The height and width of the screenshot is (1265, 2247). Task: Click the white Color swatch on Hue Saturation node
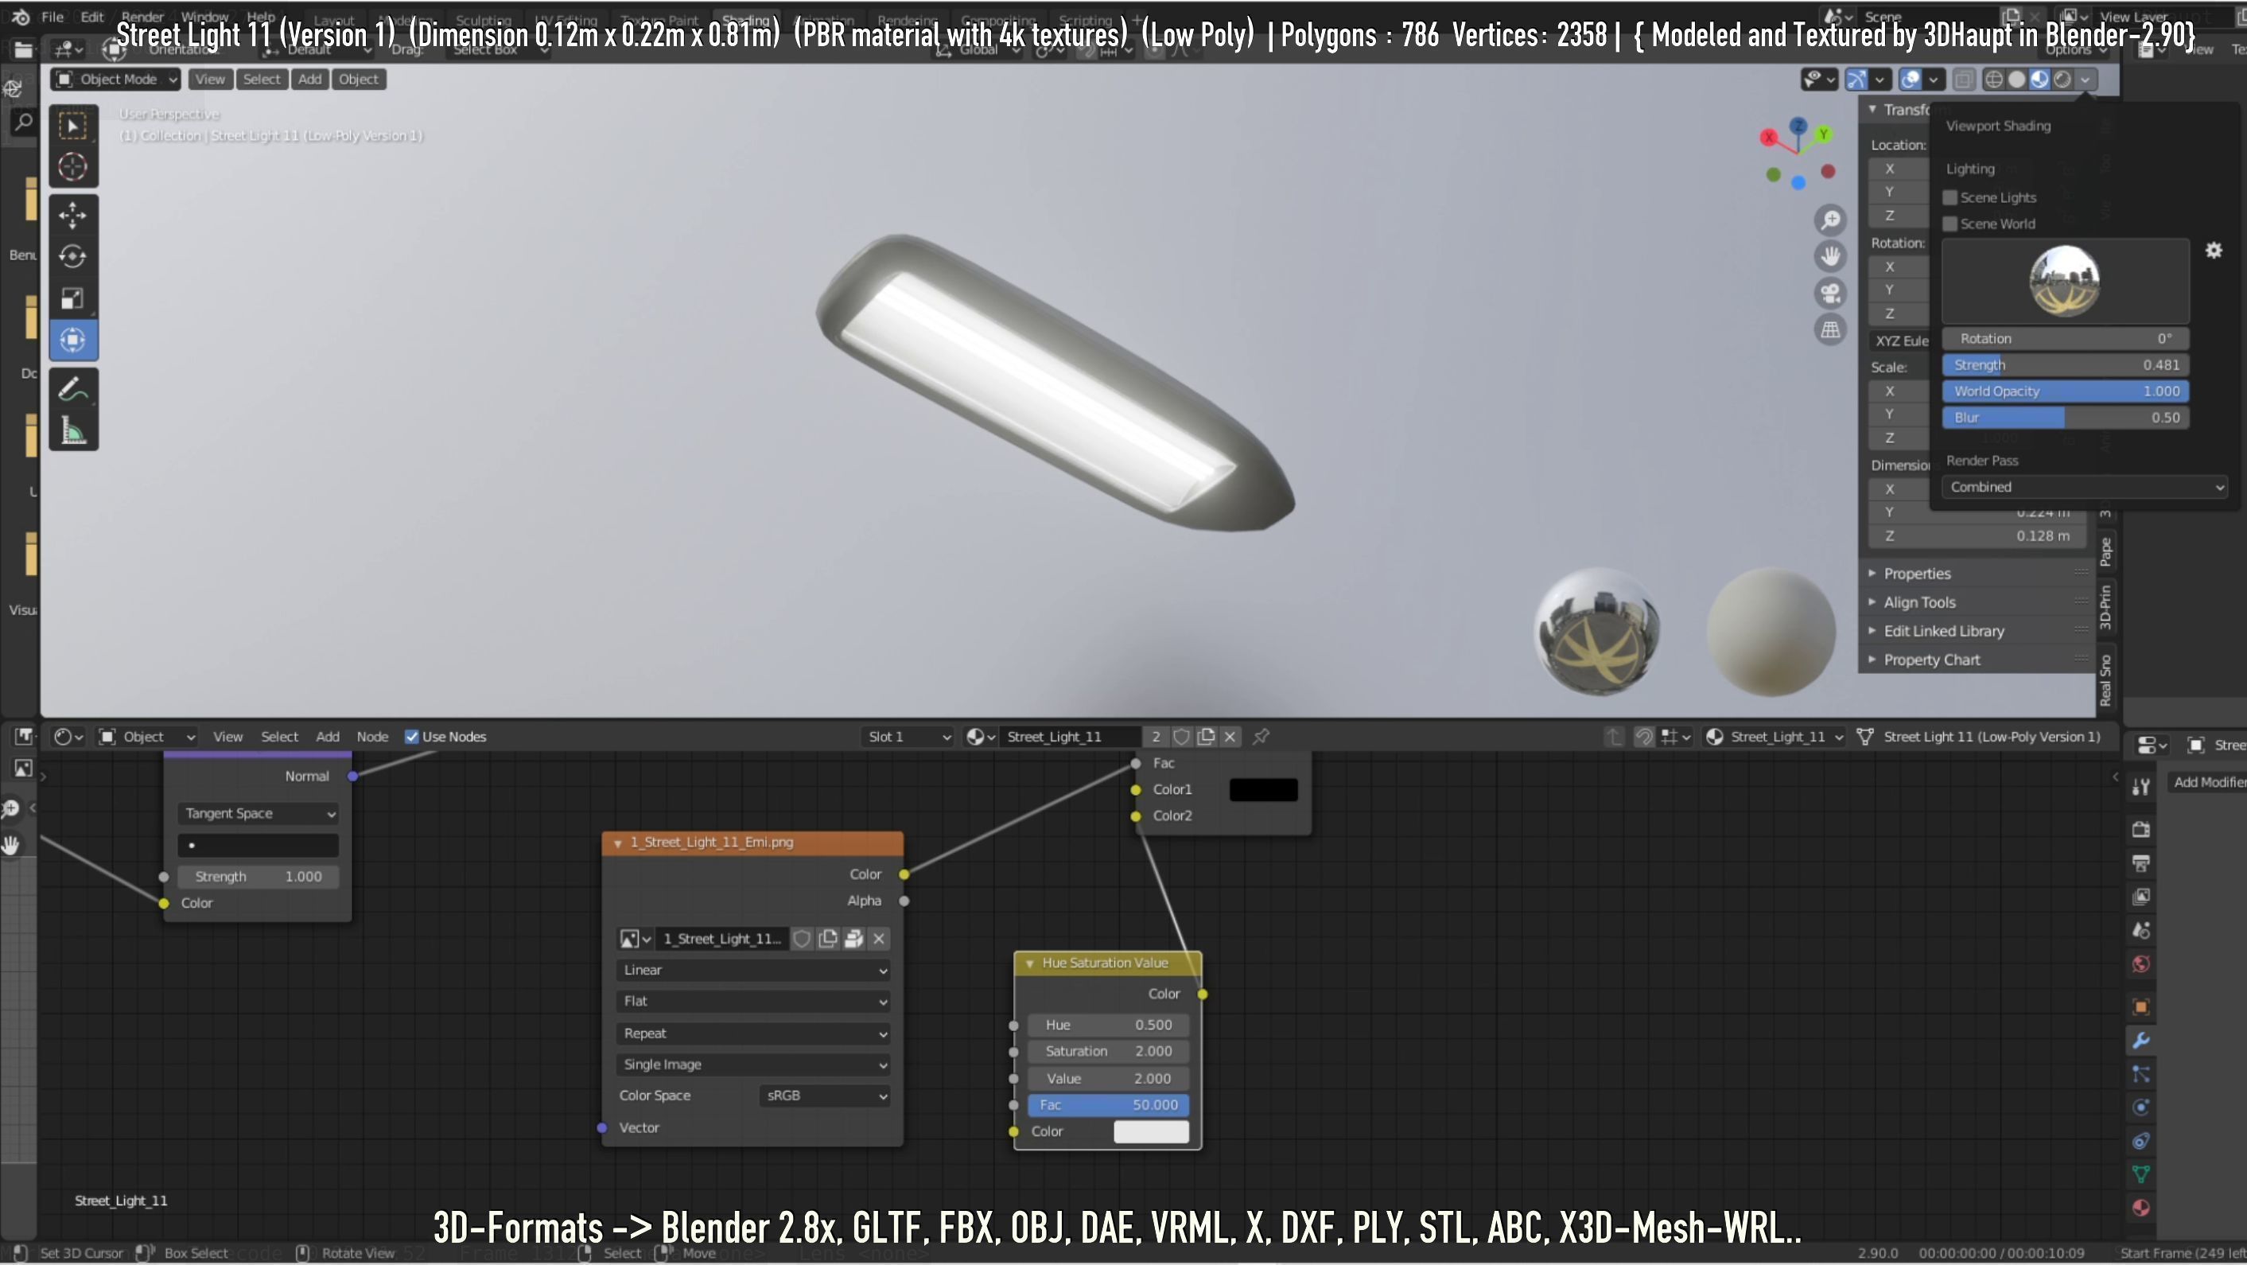click(1150, 1131)
